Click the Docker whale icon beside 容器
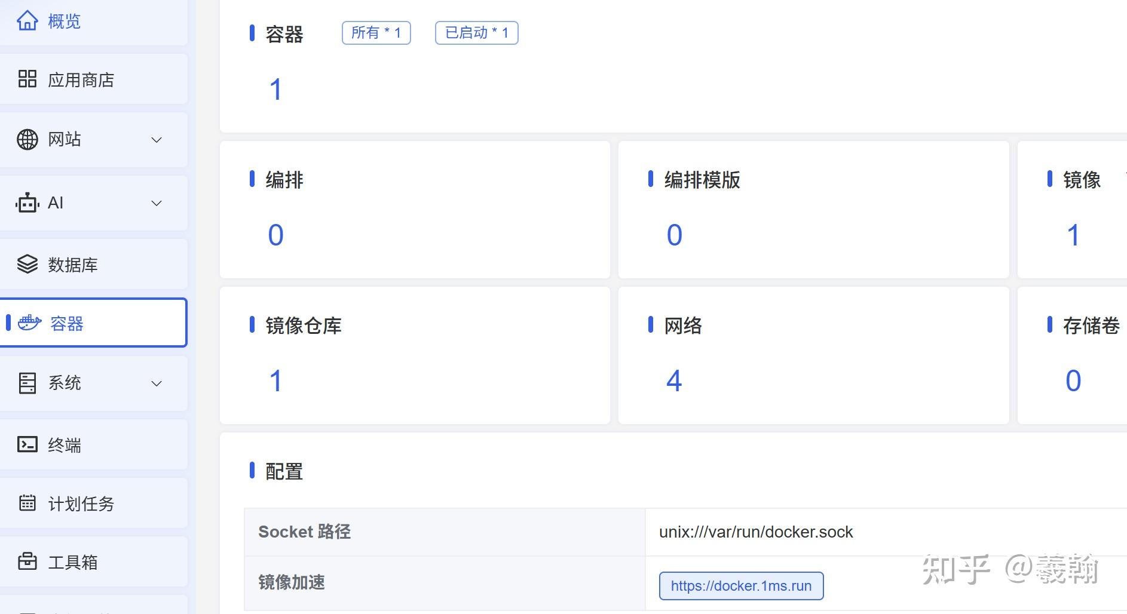1127x614 pixels. tap(30, 323)
